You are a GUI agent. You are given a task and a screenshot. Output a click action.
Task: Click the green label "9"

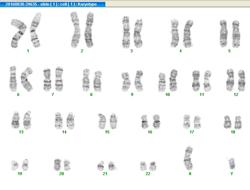click(132, 95)
